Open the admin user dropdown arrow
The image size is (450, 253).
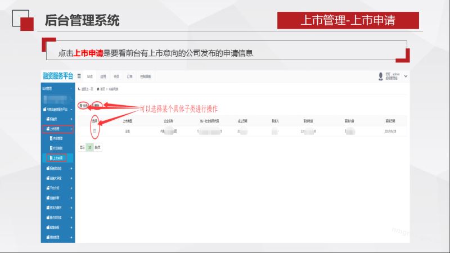click(406, 76)
